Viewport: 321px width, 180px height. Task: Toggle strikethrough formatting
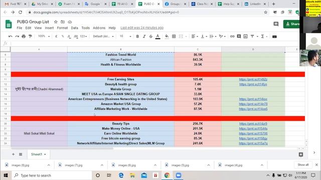[151, 36]
